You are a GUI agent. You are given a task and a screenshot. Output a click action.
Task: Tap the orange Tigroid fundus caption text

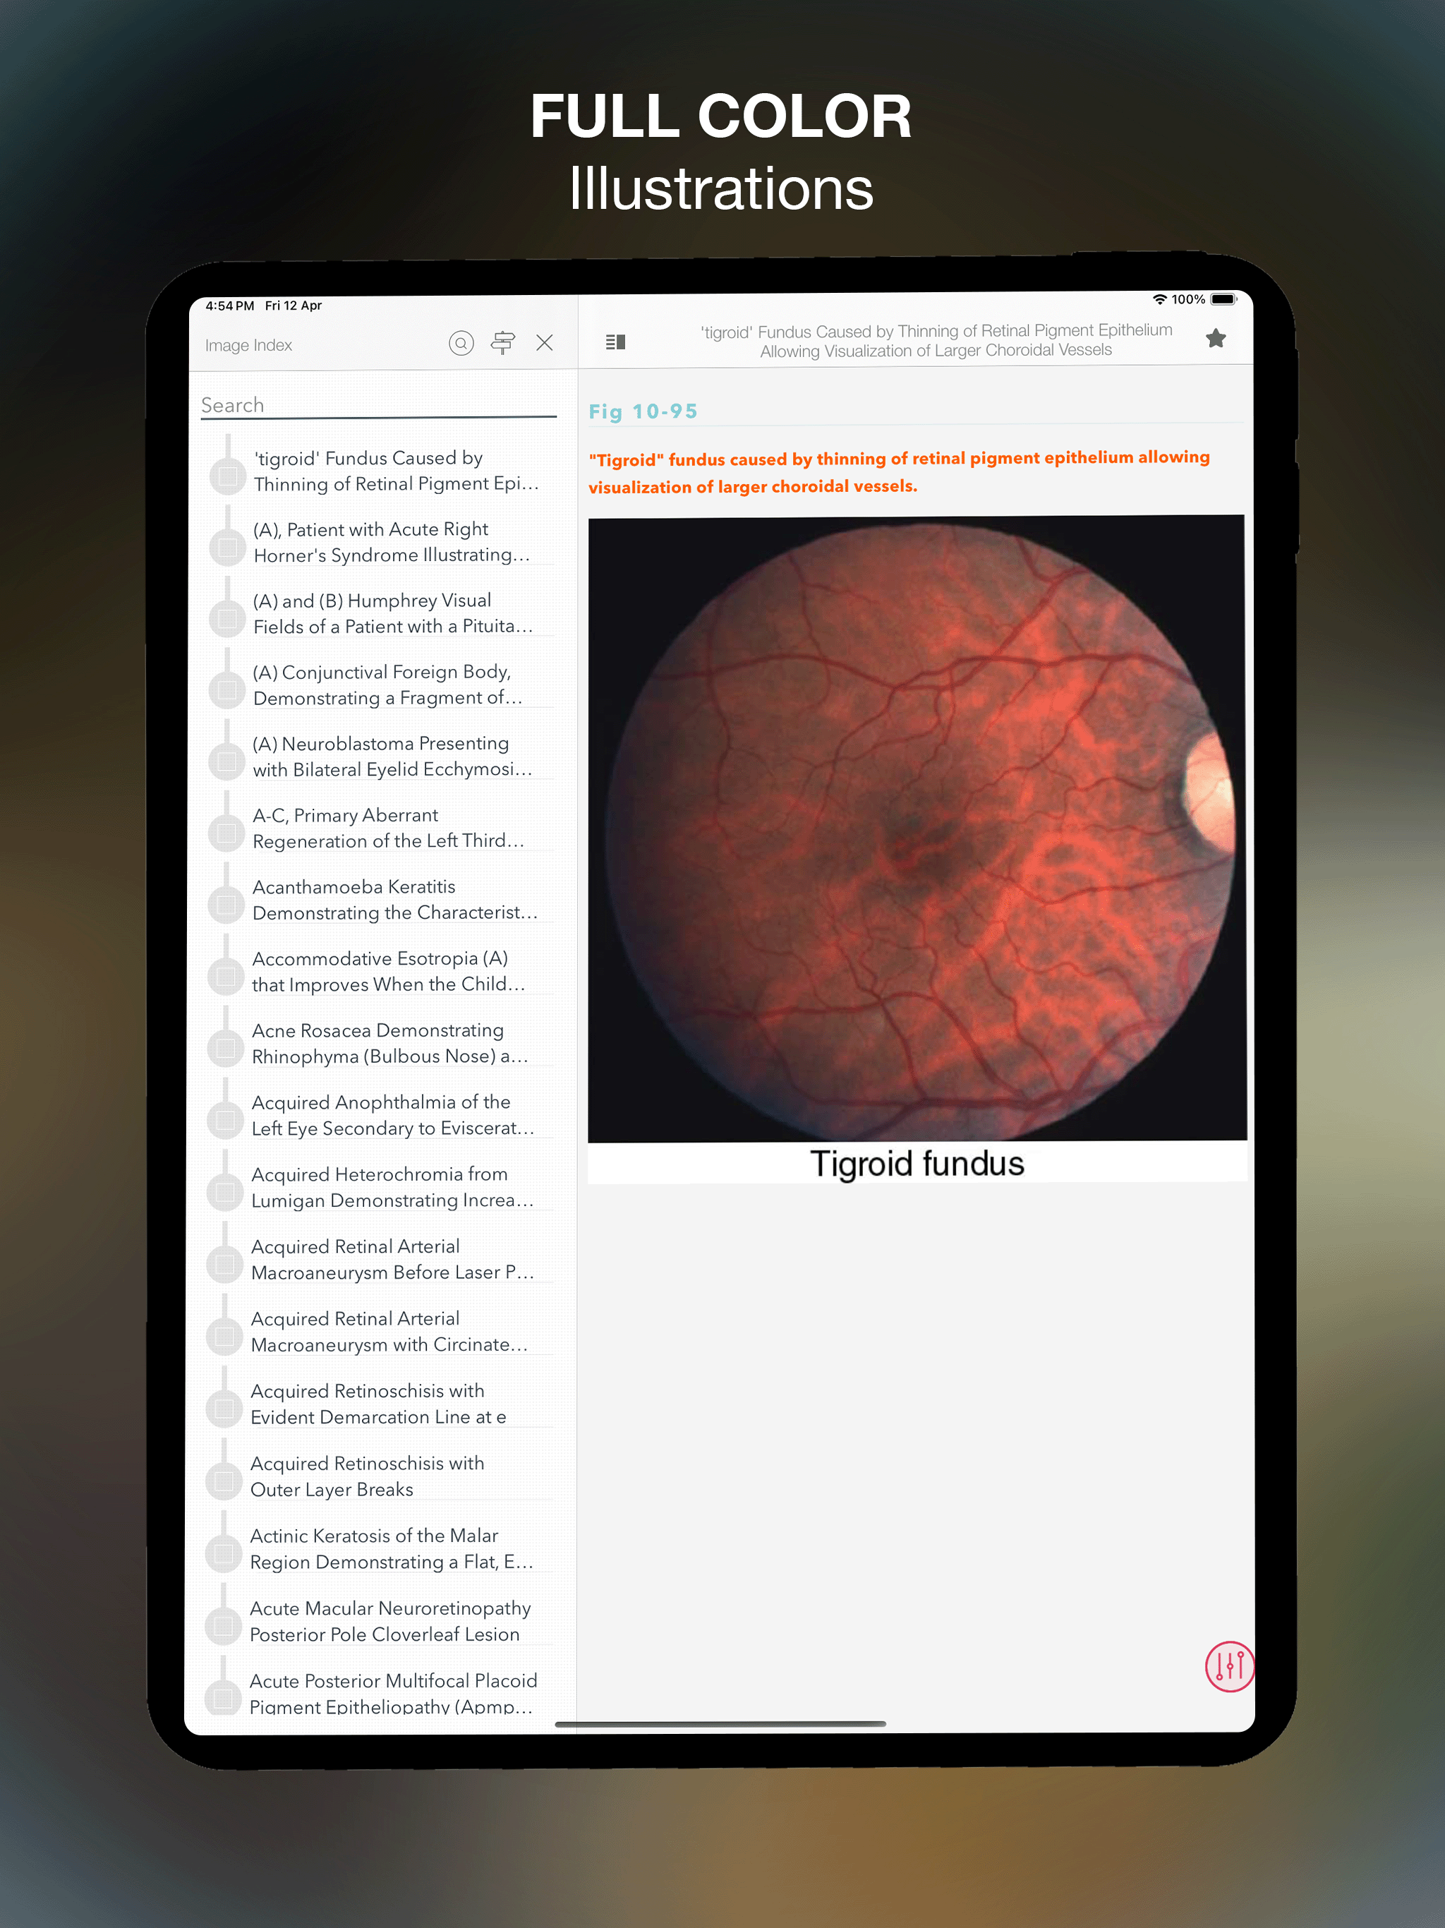899,471
